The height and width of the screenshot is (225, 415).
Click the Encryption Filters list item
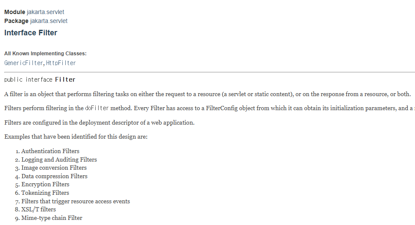point(45,184)
